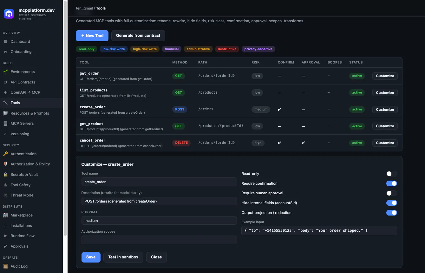
Task: Click the API Contracts icon
Action: 5,82
